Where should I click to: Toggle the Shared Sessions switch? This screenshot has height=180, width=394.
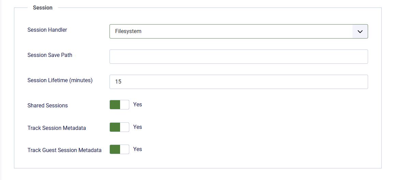(x=119, y=105)
